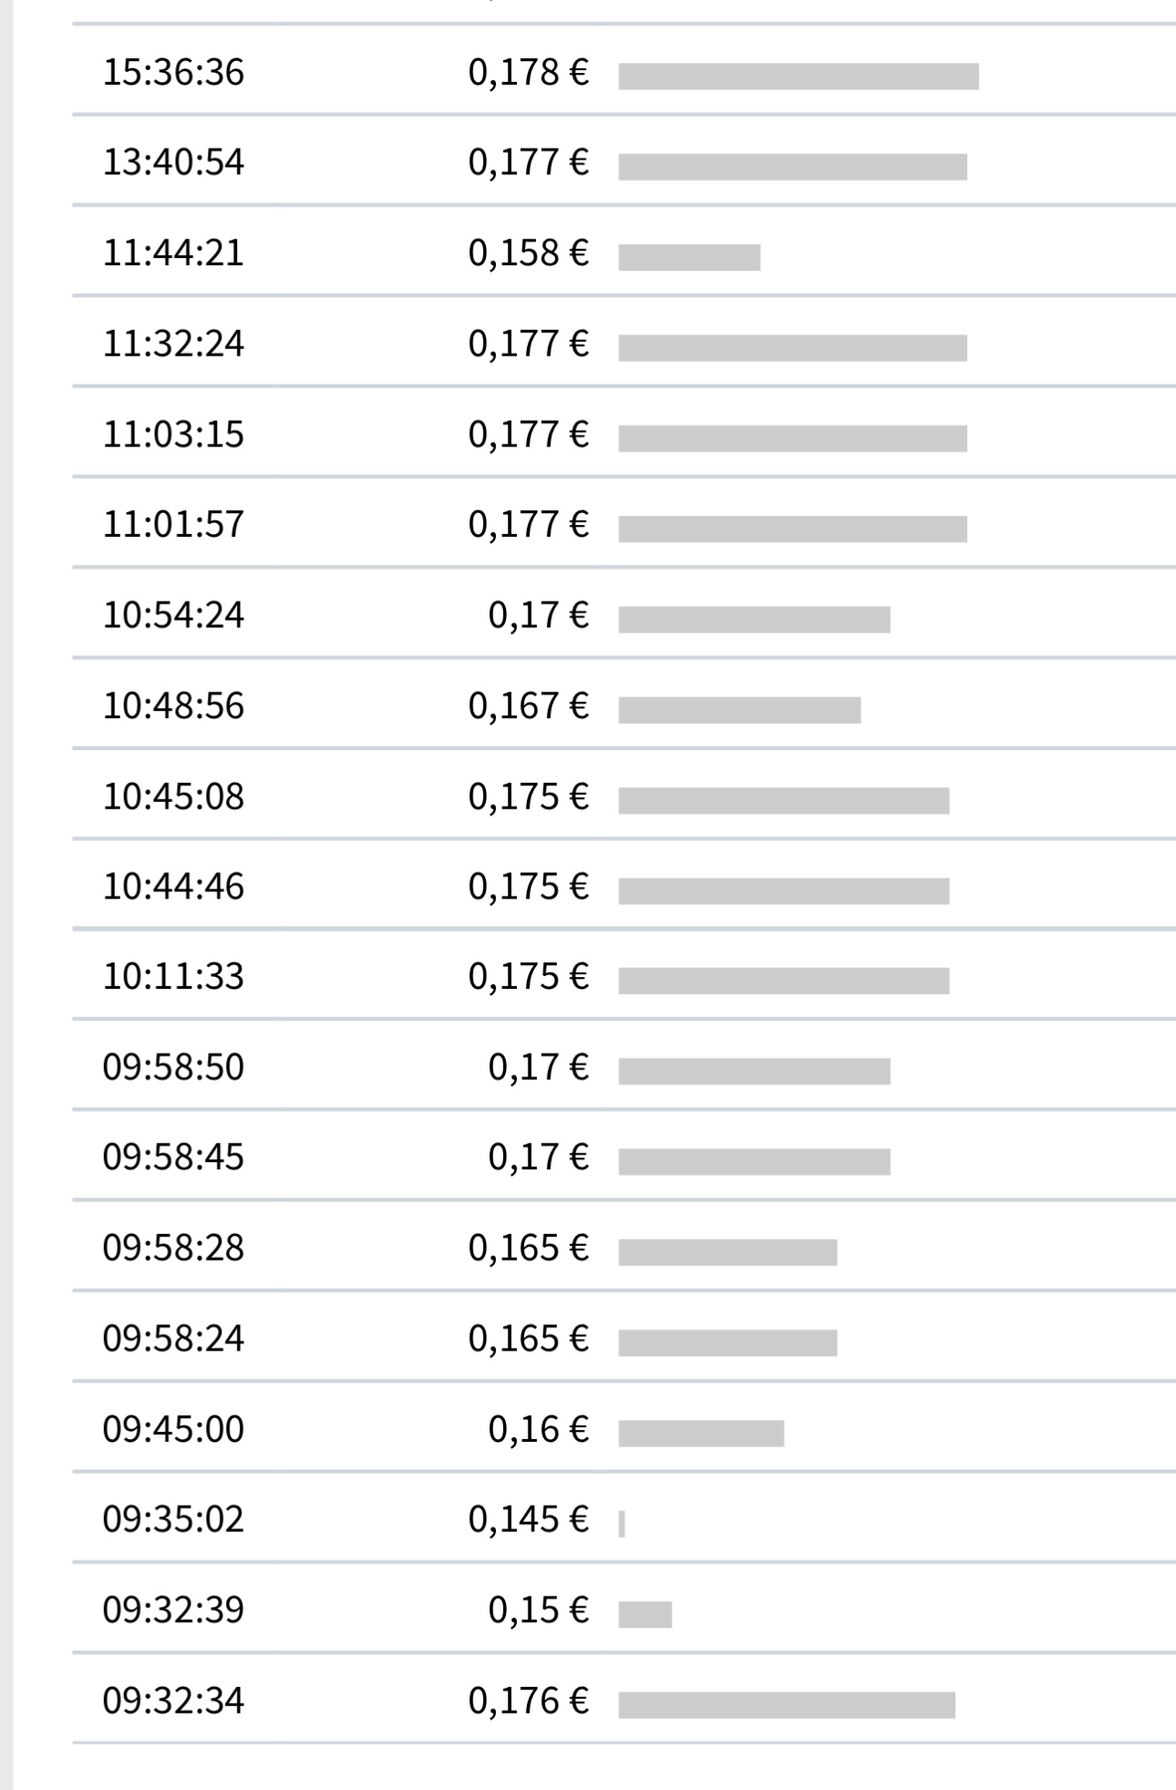1176x1790 pixels.
Task: Click the volume bar in the 13:40:54 row
Action: coord(792,167)
